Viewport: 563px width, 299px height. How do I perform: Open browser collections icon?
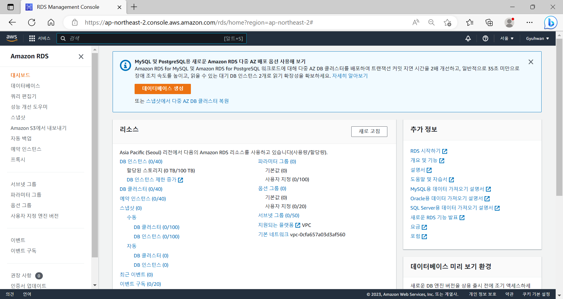click(x=489, y=22)
